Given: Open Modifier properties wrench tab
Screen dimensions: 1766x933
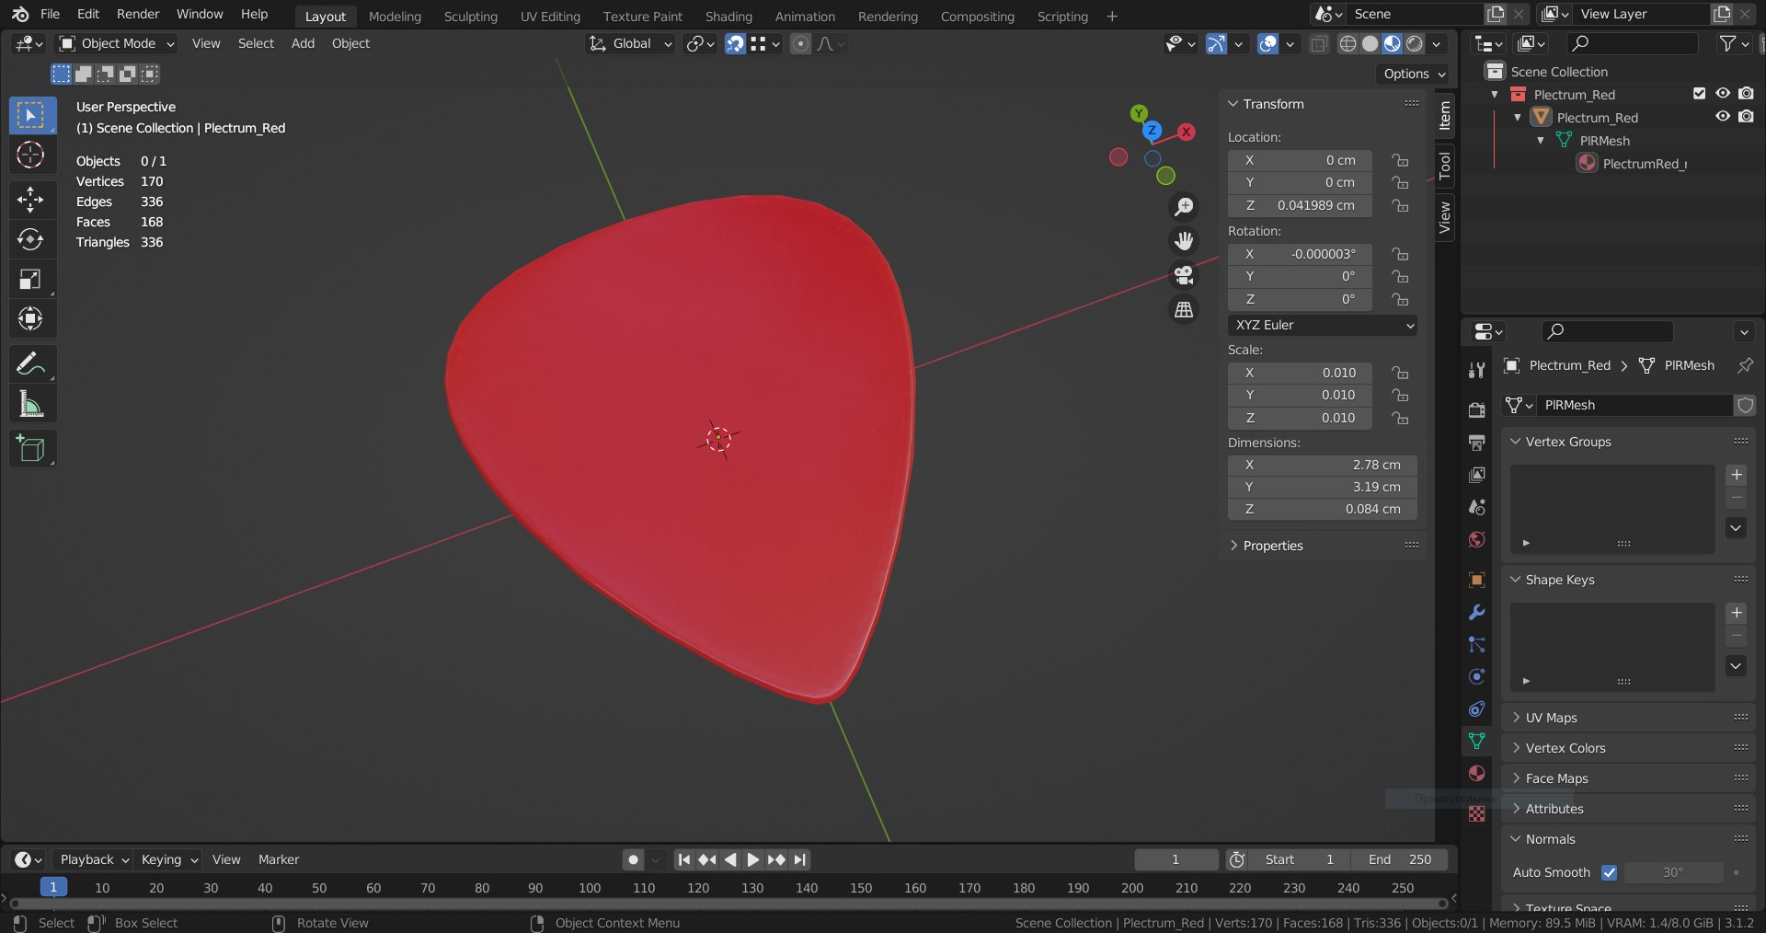Looking at the screenshot, I should (x=1477, y=613).
